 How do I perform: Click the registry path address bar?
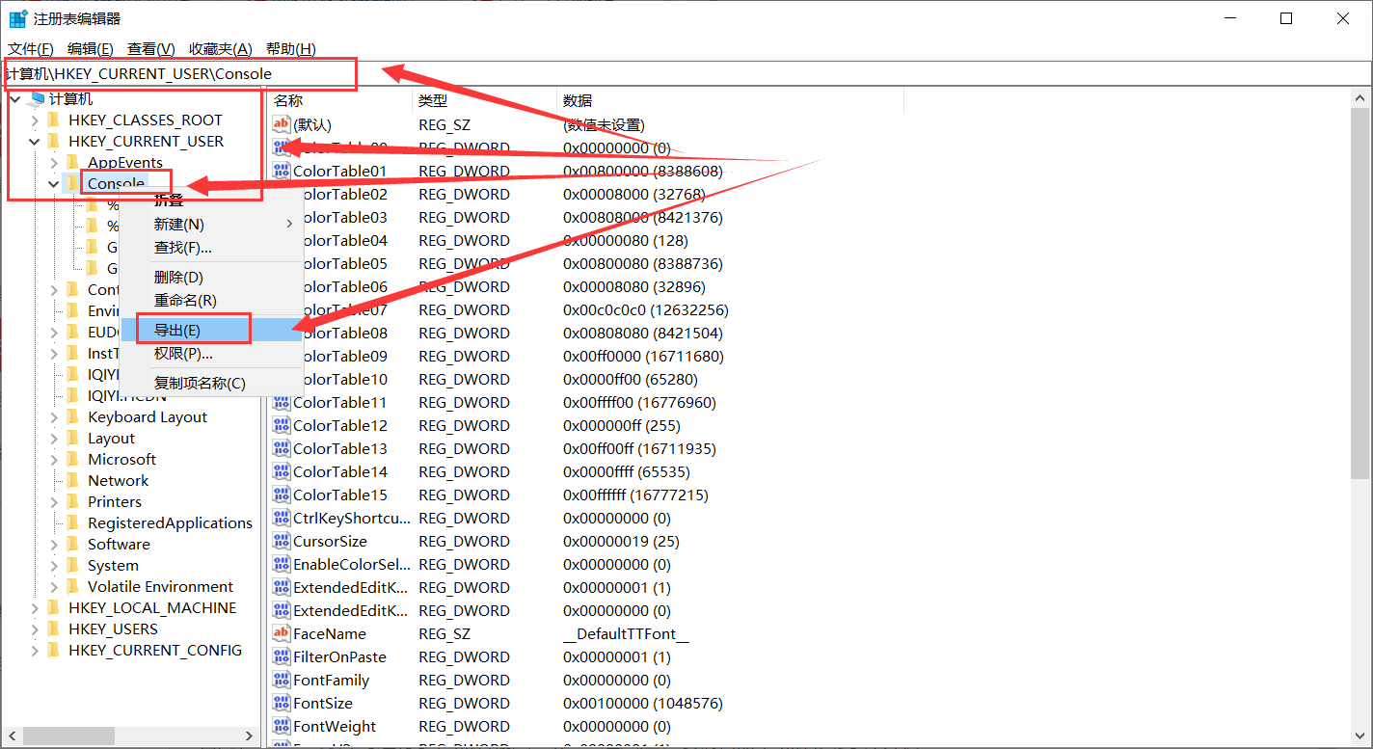686,73
